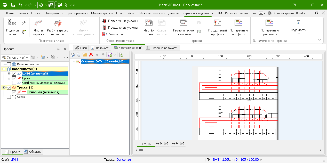Switch to the Сводные ведомости tab
The width and height of the screenshot is (327, 163).
pos(162,48)
